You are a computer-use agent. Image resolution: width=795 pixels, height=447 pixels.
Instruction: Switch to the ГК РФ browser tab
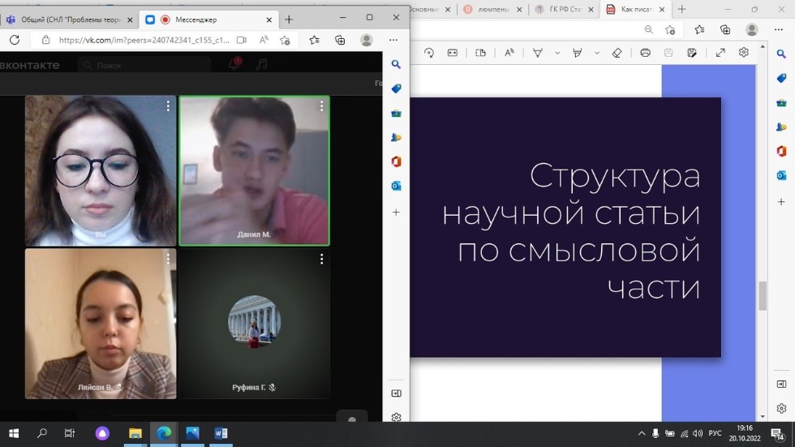(x=561, y=9)
